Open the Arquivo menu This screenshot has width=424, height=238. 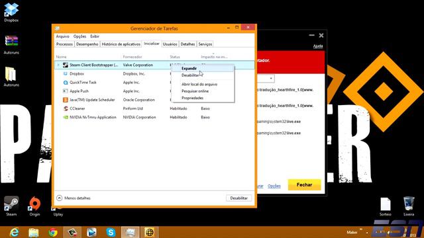coord(62,36)
